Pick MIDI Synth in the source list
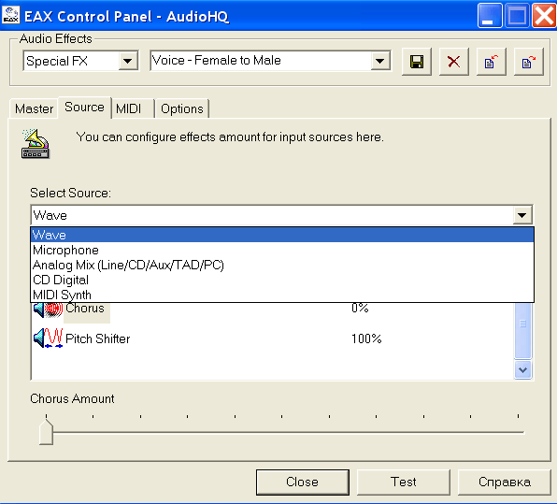This screenshot has width=557, height=504. (282, 295)
